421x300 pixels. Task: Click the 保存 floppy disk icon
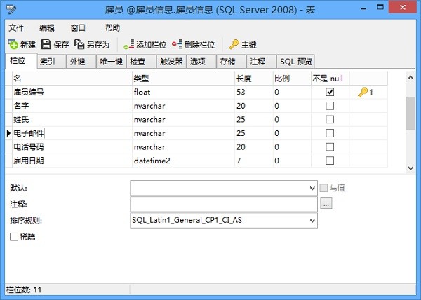(46, 44)
